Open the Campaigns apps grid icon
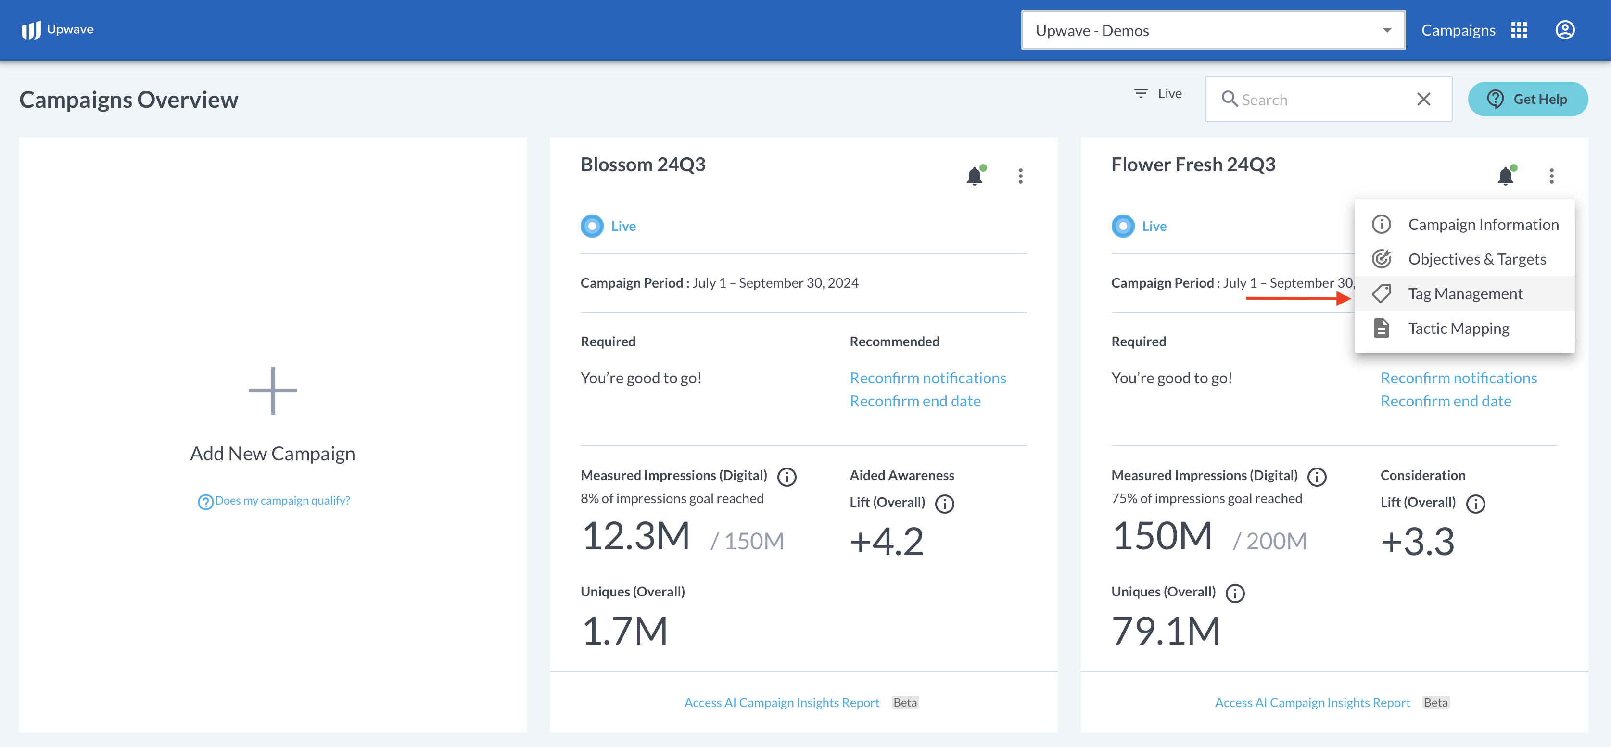 point(1519,30)
